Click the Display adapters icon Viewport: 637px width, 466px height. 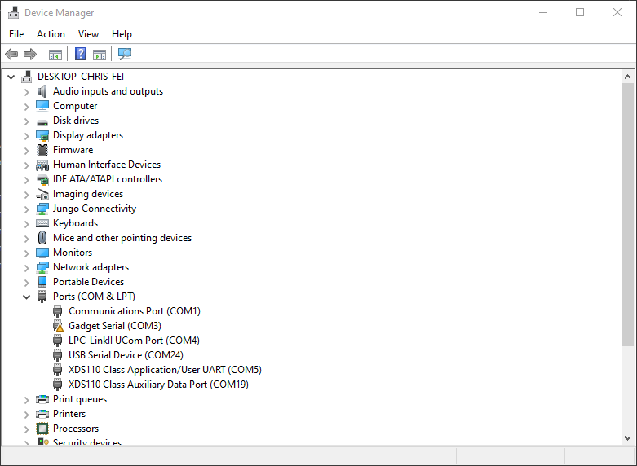42,135
